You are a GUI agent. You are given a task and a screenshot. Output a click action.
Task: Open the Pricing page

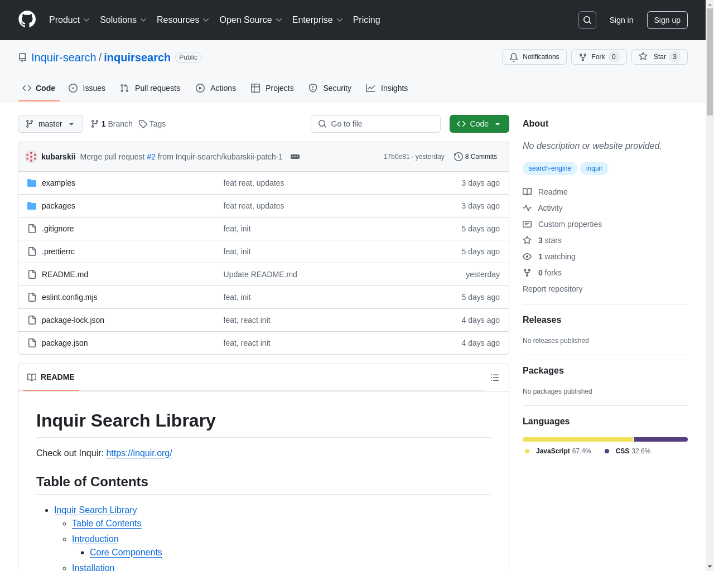pos(366,20)
